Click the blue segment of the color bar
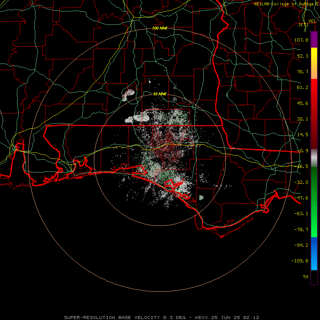This screenshot has width=320, height=320. point(314,254)
